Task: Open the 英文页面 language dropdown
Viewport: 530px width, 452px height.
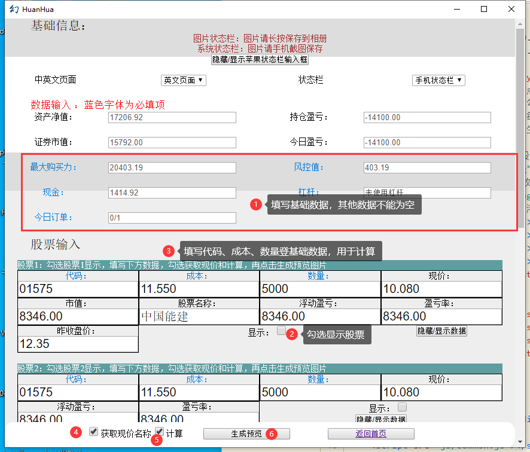Action: [183, 80]
